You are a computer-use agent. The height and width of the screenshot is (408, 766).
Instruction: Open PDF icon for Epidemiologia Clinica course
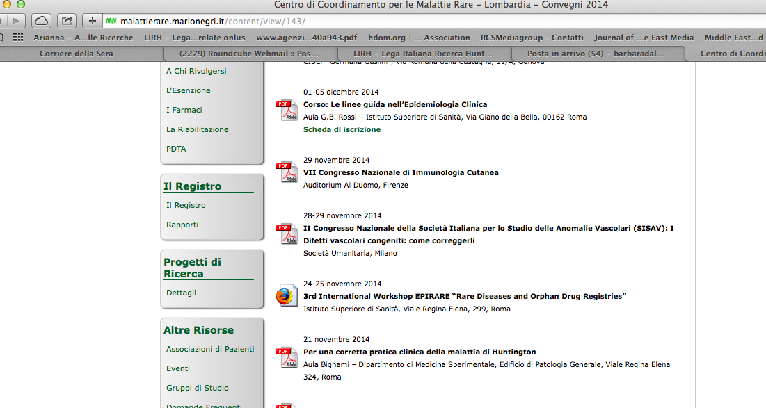click(x=286, y=111)
